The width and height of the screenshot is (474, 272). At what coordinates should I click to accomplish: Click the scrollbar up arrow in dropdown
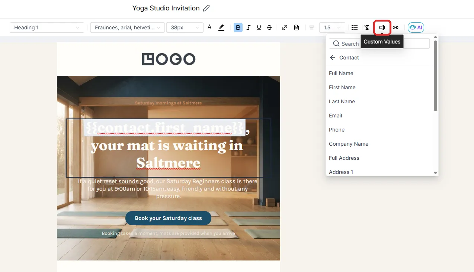click(x=435, y=37)
